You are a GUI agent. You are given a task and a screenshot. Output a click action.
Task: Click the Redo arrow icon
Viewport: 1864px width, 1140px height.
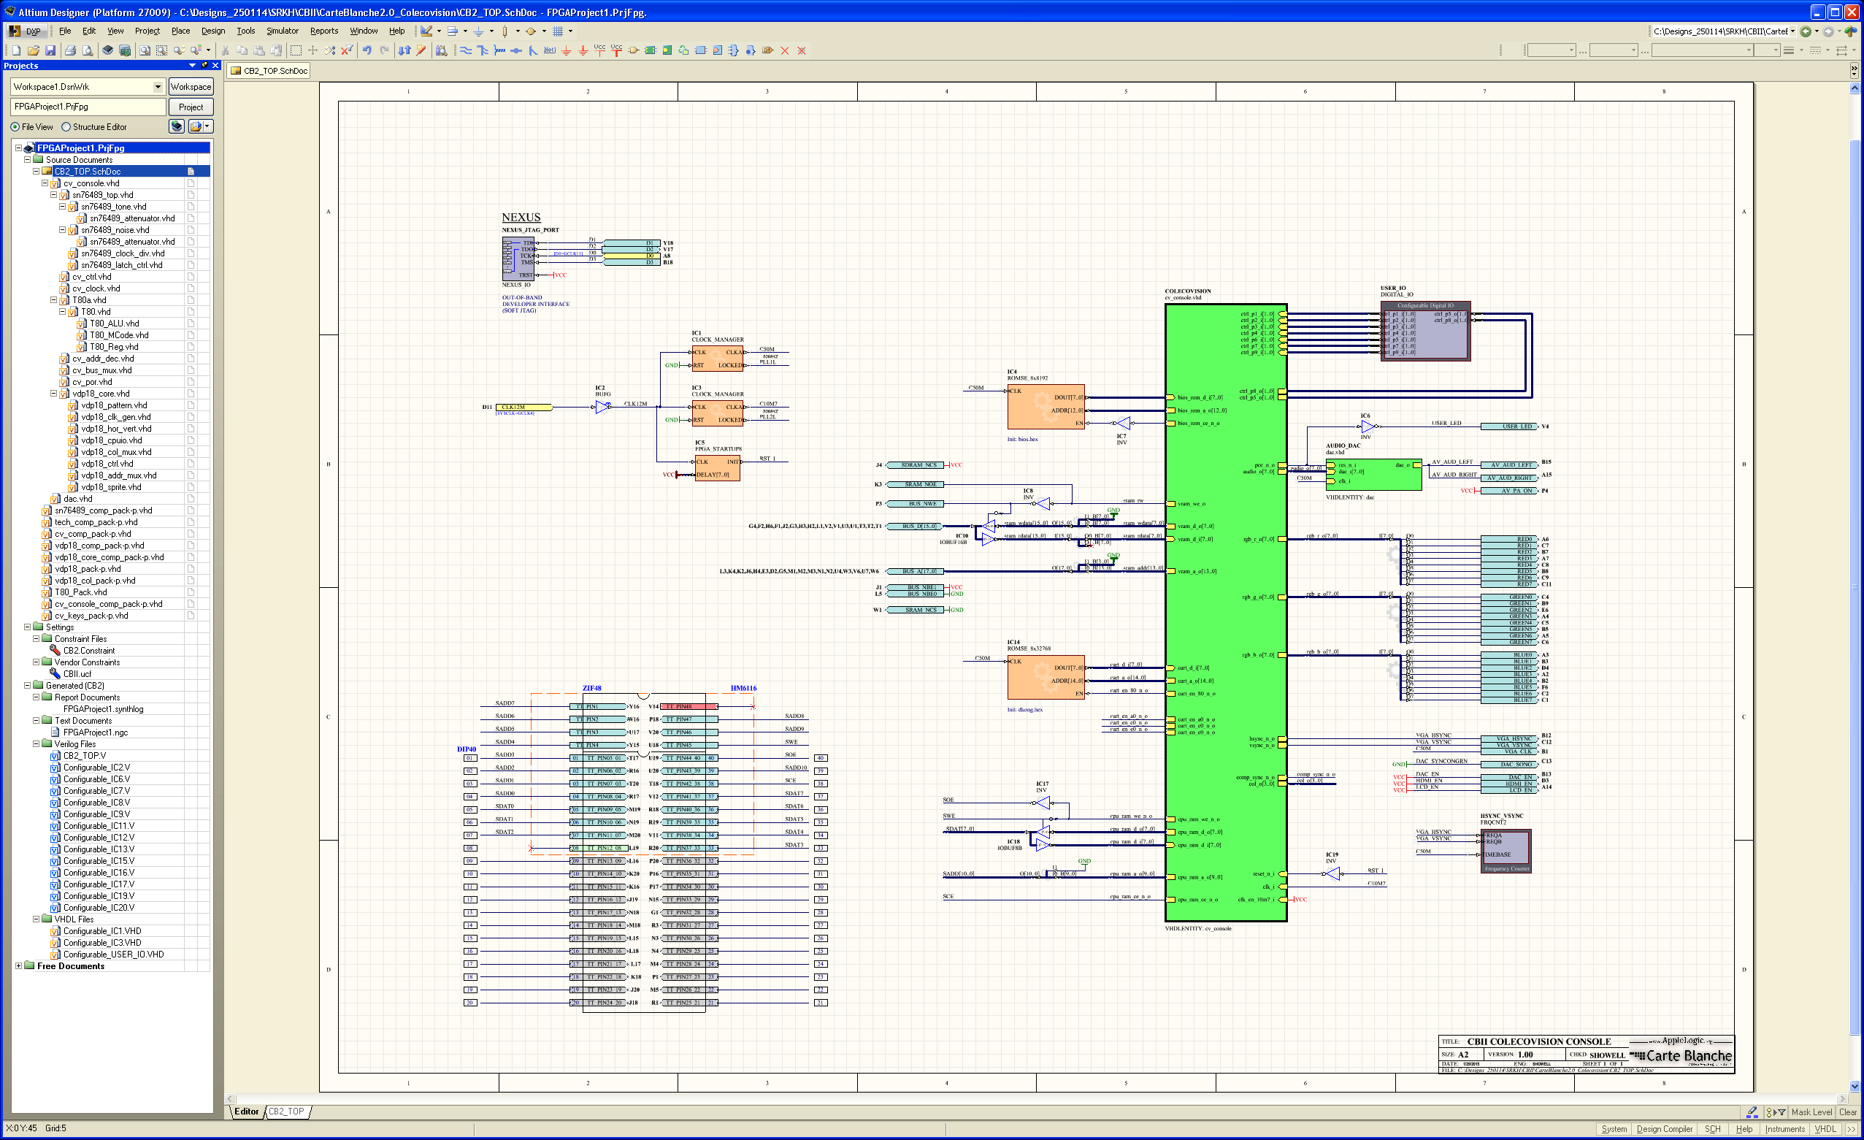pyautogui.click(x=384, y=50)
